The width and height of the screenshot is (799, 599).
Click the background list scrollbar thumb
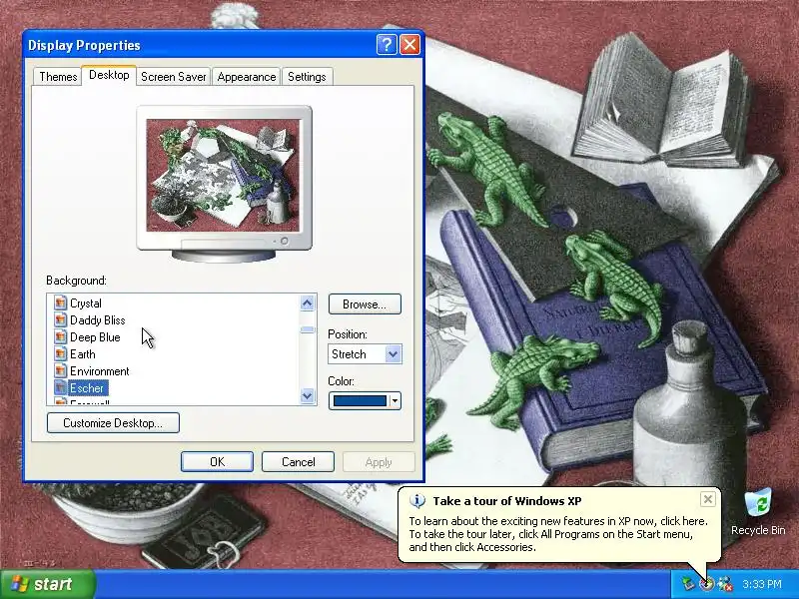point(308,330)
